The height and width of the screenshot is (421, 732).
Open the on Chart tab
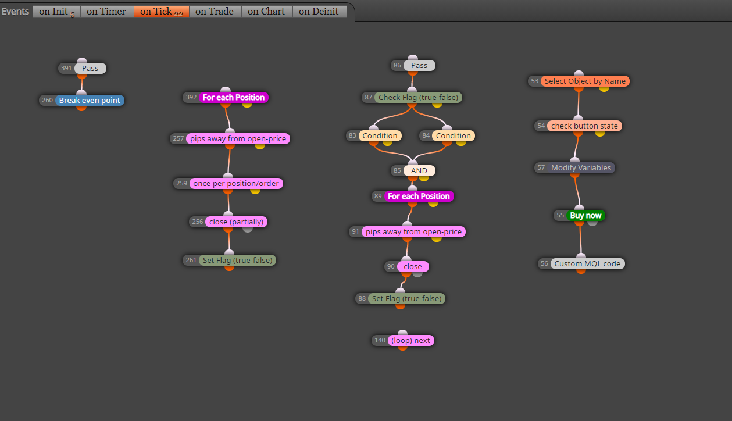(x=267, y=12)
